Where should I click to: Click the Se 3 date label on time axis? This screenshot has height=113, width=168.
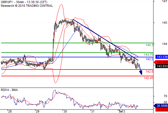coord(122,111)
